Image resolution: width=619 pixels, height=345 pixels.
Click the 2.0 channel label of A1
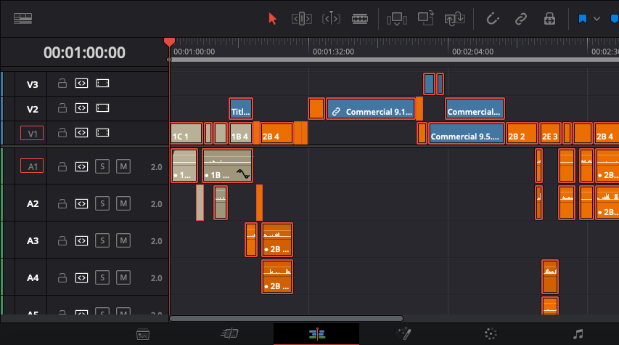pyautogui.click(x=156, y=167)
